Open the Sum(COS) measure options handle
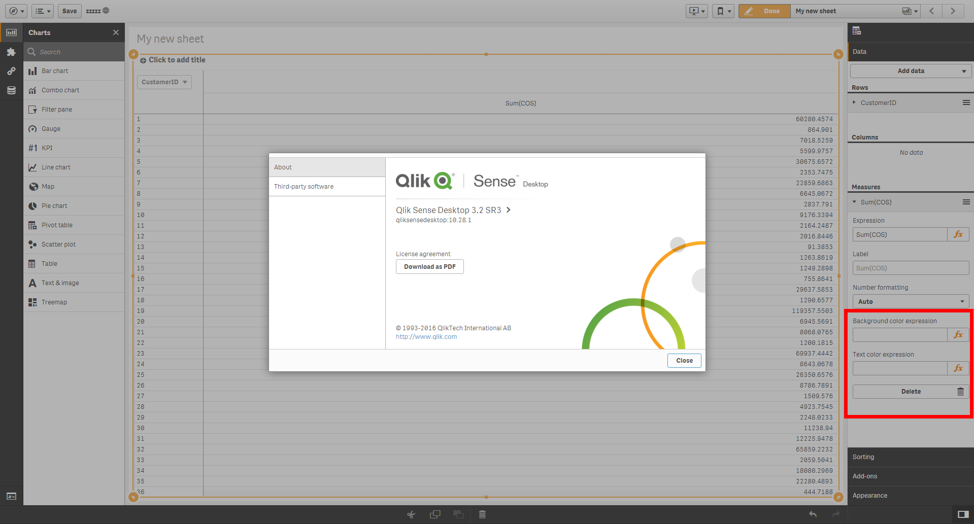The image size is (974, 524). tap(966, 202)
